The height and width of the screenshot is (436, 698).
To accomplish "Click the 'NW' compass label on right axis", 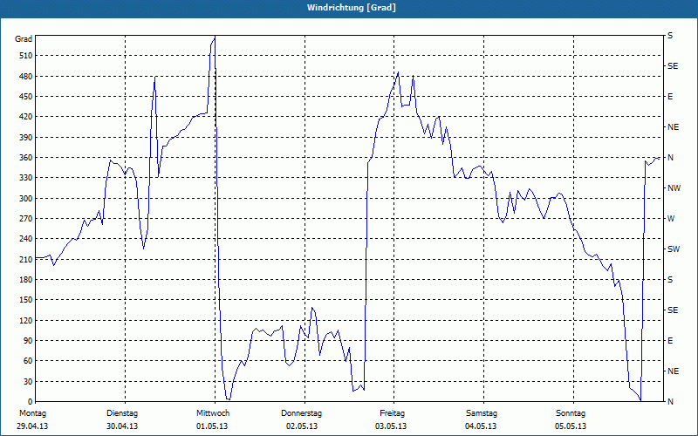I will [674, 188].
